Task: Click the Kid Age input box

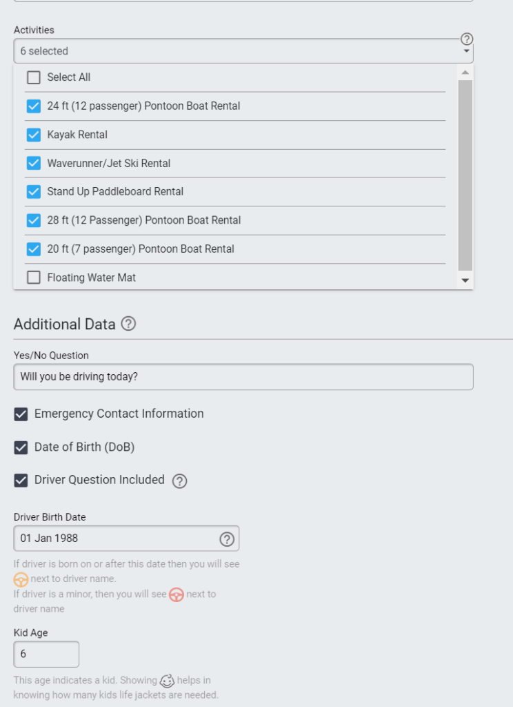Action: [46, 655]
